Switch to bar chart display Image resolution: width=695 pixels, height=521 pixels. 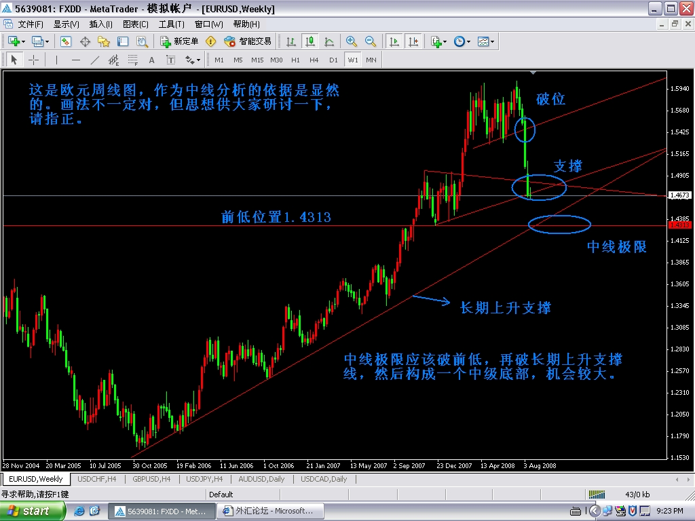[x=291, y=41]
